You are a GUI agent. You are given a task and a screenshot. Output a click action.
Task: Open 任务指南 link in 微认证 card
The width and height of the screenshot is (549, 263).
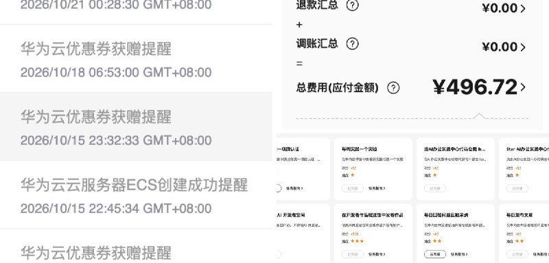tap(294, 188)
